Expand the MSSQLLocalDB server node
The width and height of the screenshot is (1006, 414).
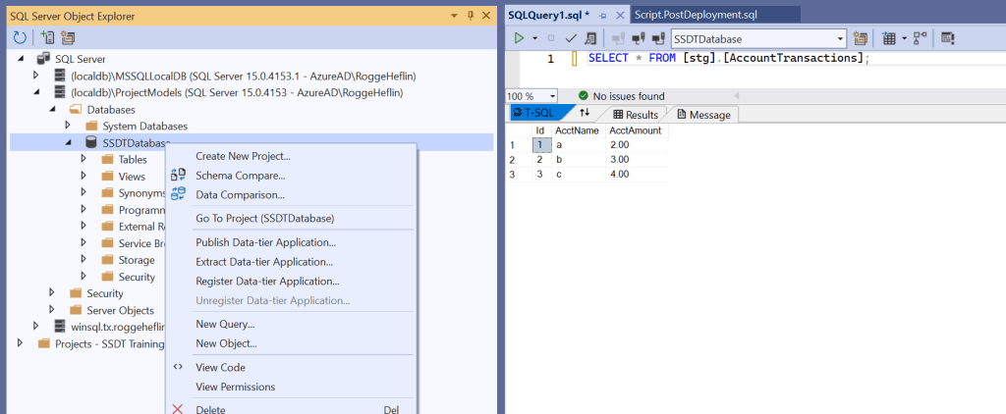pos(36,76)
